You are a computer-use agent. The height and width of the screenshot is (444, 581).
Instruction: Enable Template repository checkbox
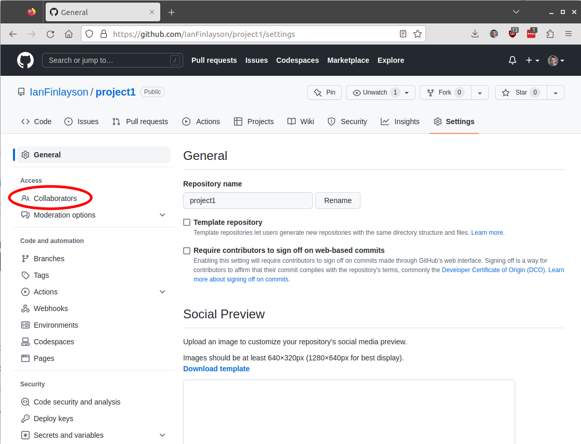(x=187, y=222)
